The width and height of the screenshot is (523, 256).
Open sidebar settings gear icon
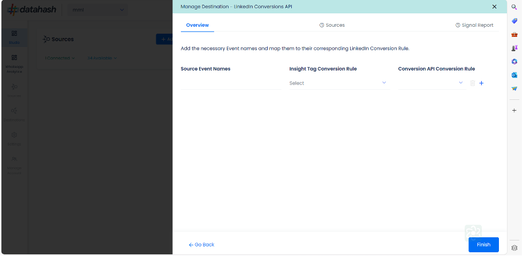click(x=514, y=247)
